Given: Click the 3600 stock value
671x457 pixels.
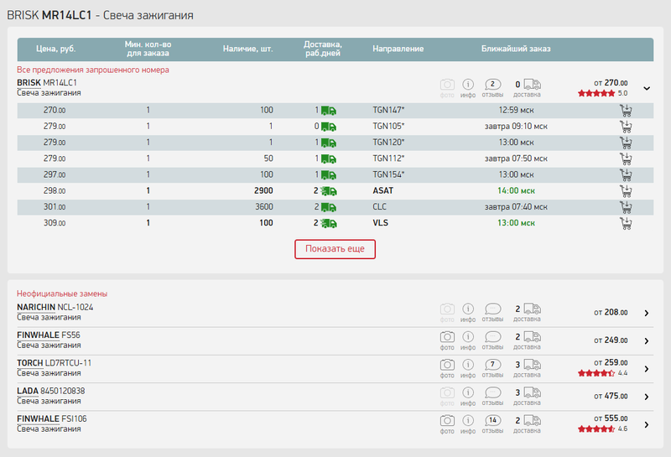Looking at the screenshot, I should click(x=264, y=206).
